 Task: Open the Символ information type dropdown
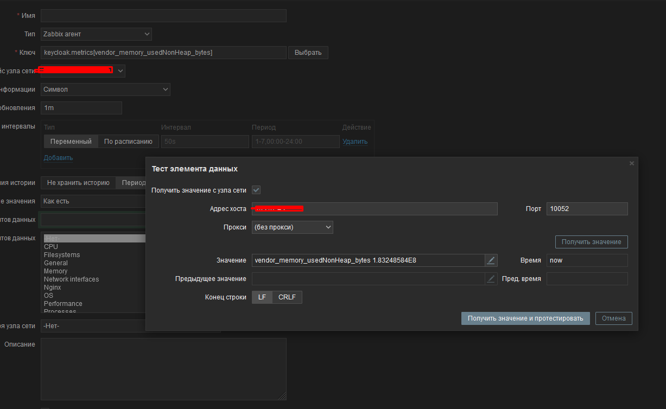pyautogui.click(x=105, y=89)
